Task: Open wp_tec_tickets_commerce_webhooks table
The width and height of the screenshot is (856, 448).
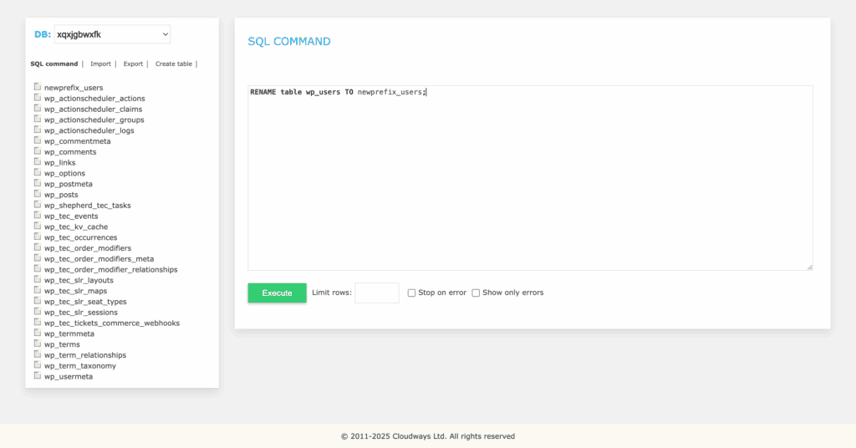Action: click(112, 323)
